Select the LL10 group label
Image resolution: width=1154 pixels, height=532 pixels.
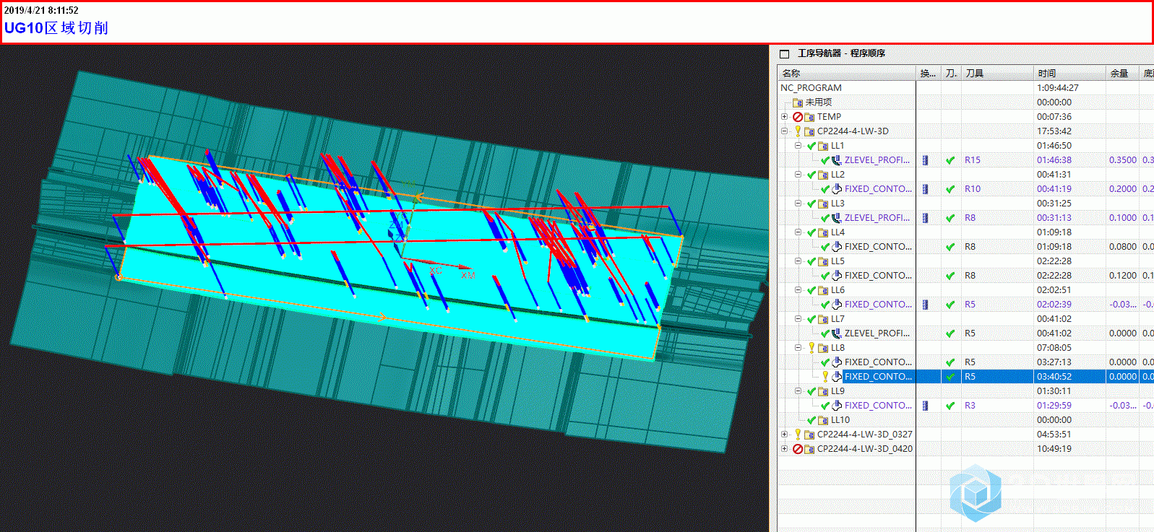[x=840, y=420]
